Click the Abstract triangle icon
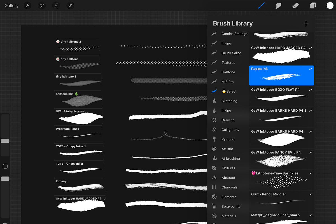The height and width of the screenshot is (224, 336). [214, 178]
